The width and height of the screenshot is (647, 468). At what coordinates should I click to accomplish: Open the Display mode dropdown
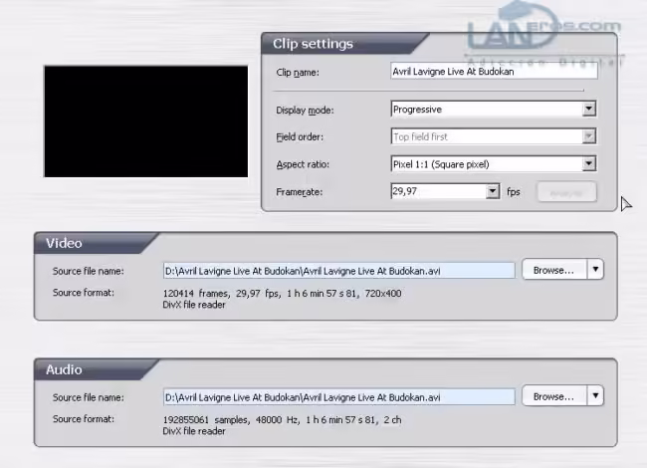[x=494, y=110]
